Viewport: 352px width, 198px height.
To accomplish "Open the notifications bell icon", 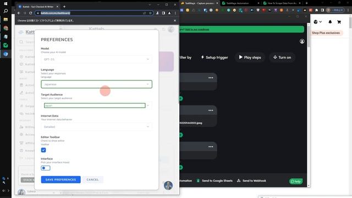I will coord(330,22).
